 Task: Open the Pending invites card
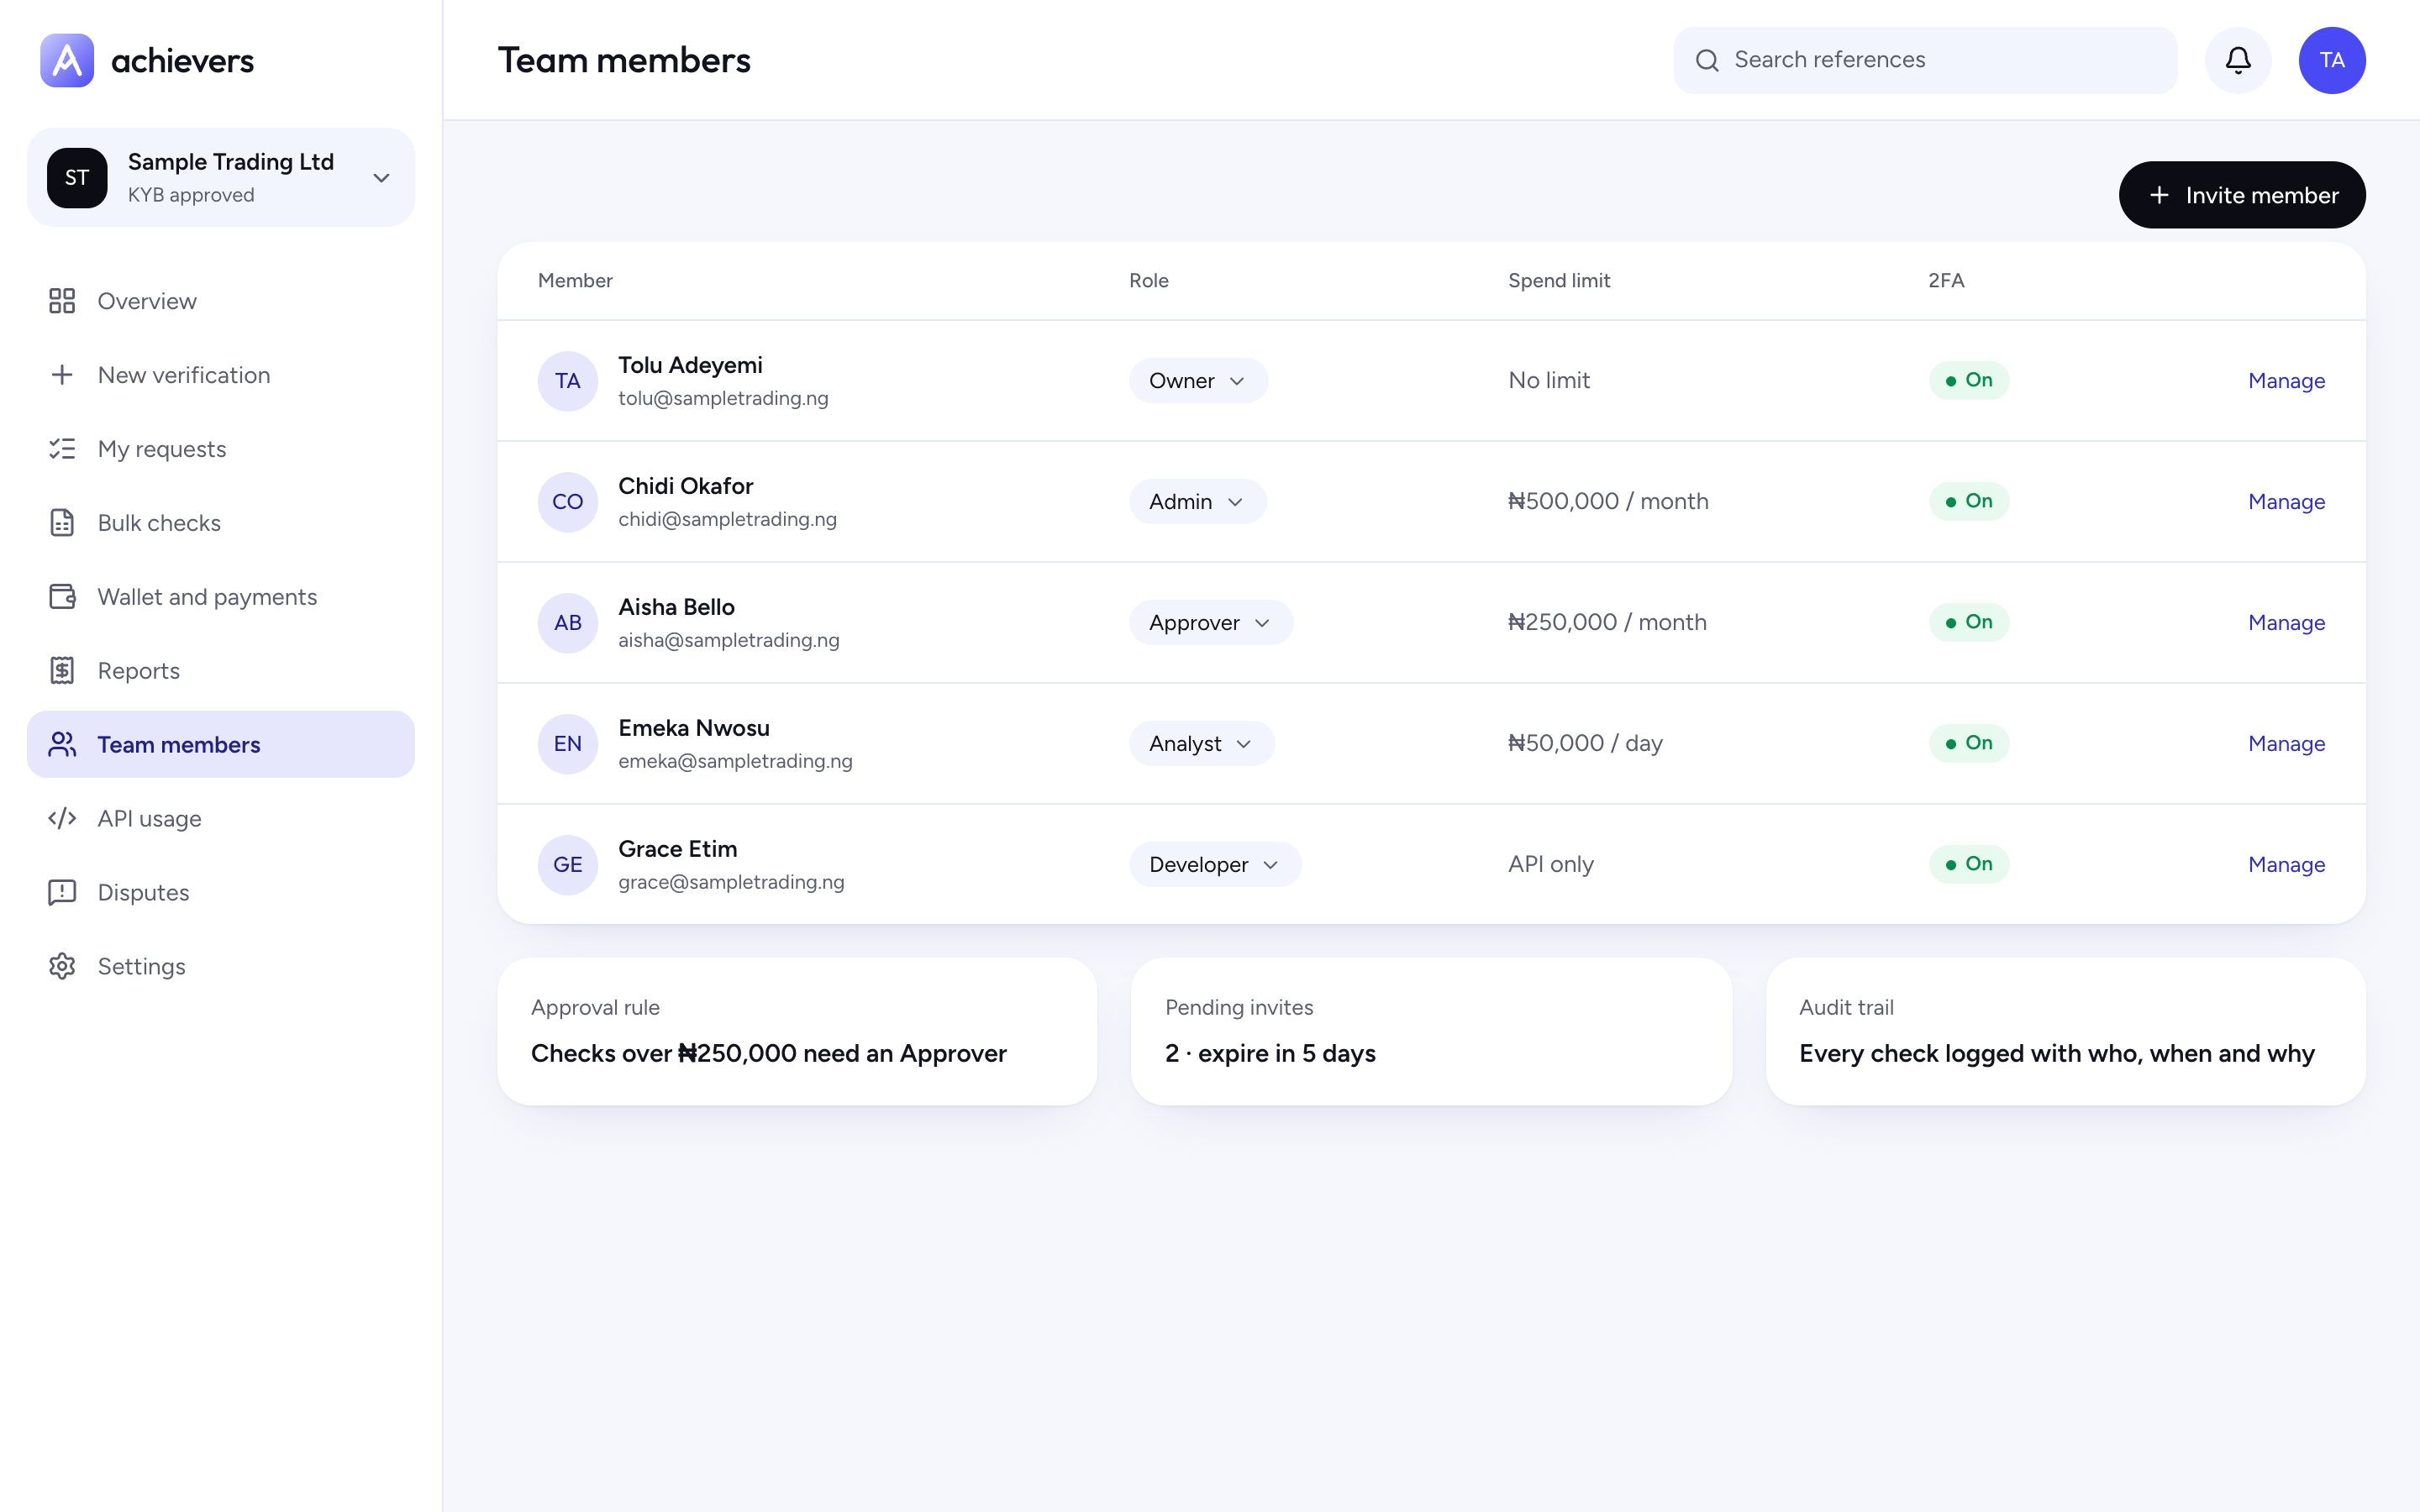(1431, 1032)
